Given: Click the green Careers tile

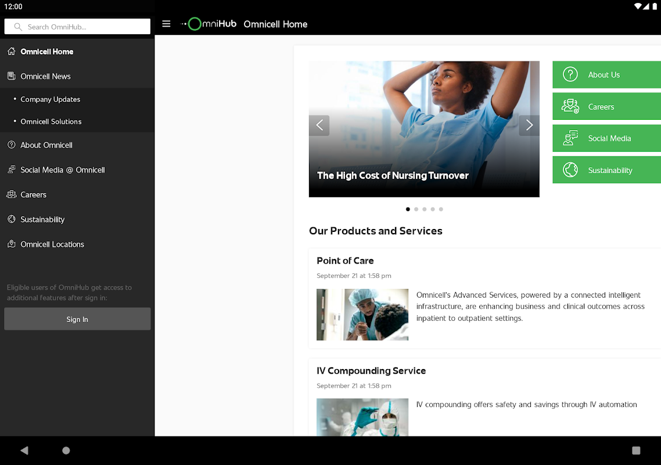Looking at the screenshot, I should [606, 106].
